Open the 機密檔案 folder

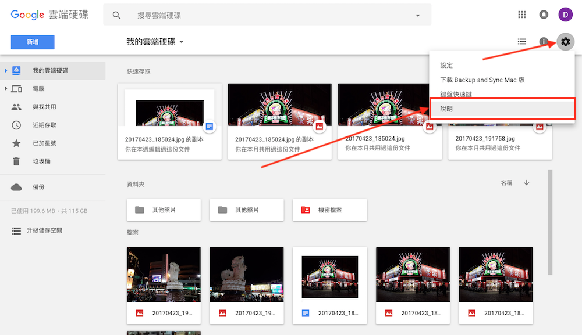pos(329,210)
